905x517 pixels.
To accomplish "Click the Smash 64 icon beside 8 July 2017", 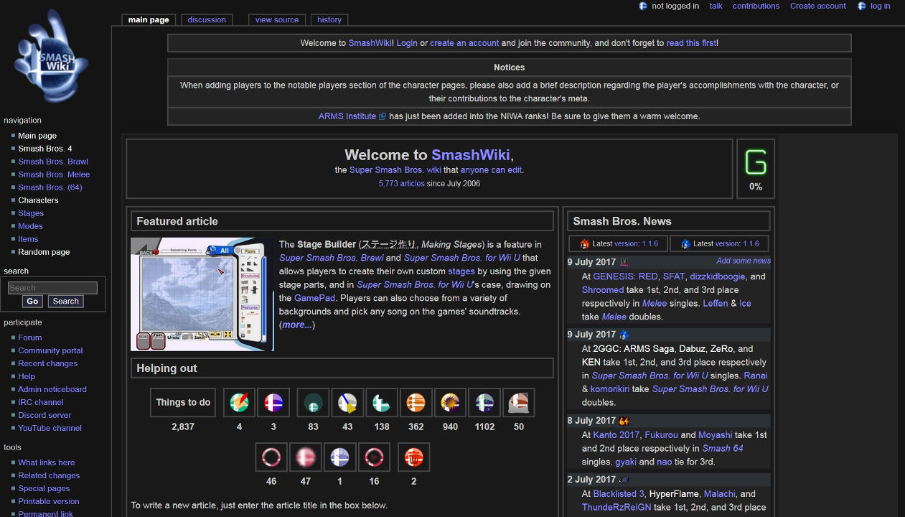I will (x=624, y=421).
